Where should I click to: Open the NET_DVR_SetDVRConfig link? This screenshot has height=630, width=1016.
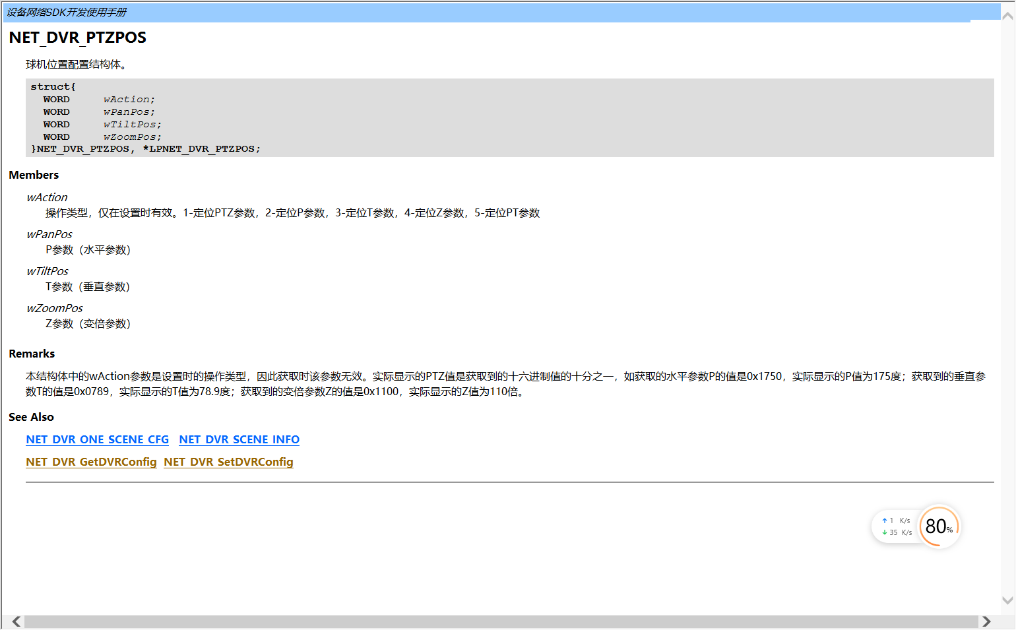(228, 462)
